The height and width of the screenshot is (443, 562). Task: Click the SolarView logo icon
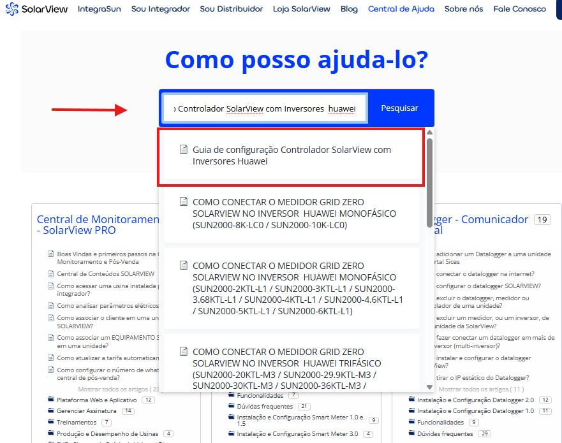(12, 10)
